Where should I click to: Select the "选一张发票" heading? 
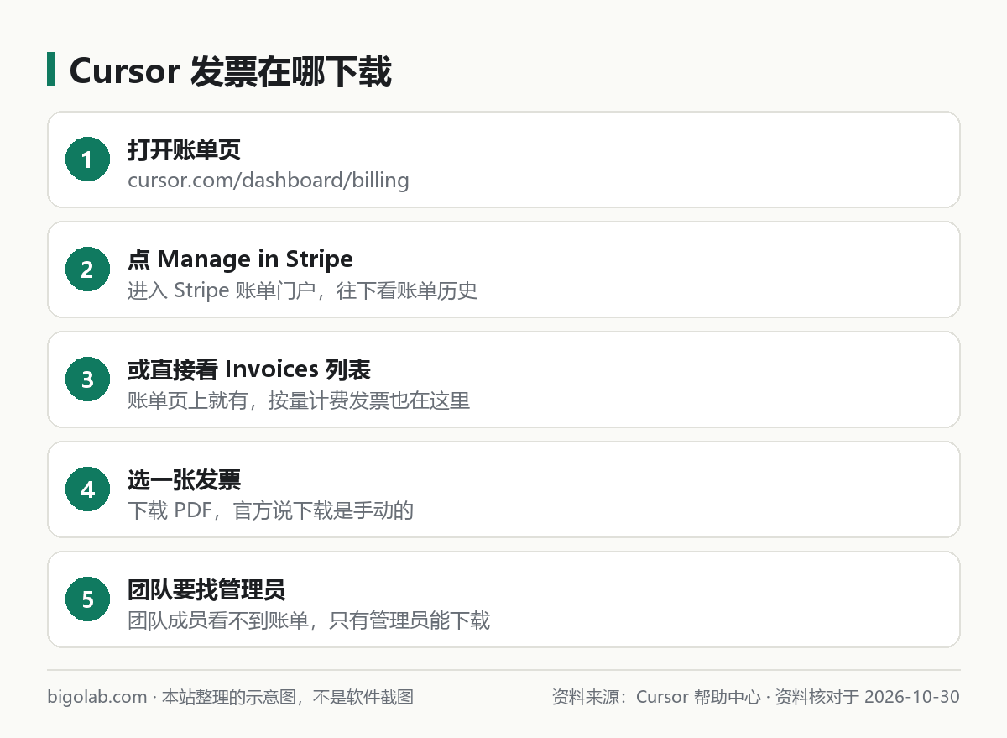(184, 479)
